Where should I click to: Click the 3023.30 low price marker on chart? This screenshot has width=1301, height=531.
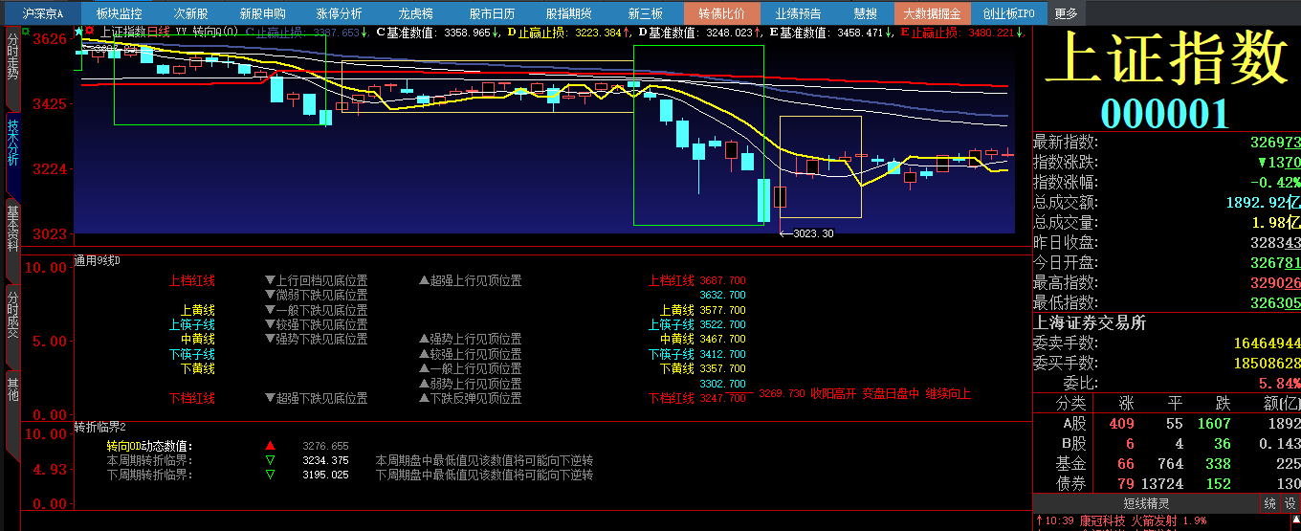[812, 233]
